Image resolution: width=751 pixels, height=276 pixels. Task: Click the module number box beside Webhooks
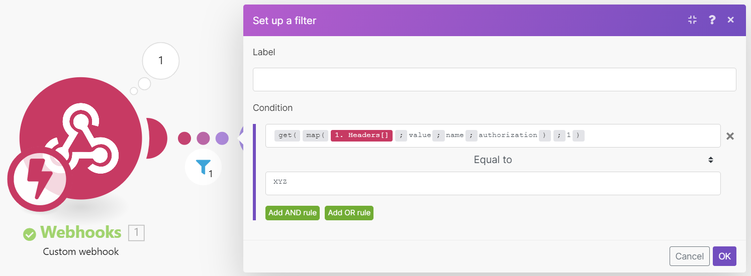136,233
